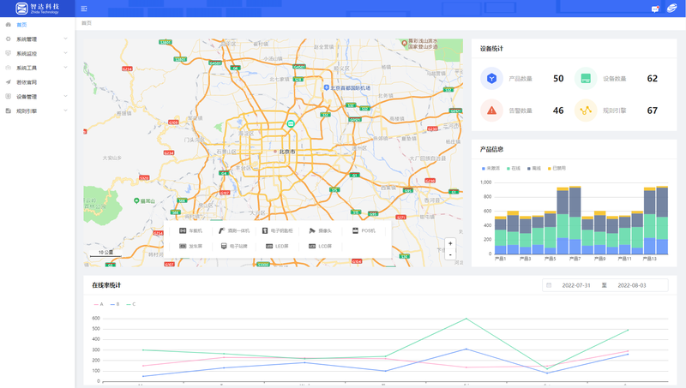Filter map by 电子钥匙柜 device icon
The image size is (686, 388).
point(265,230)
